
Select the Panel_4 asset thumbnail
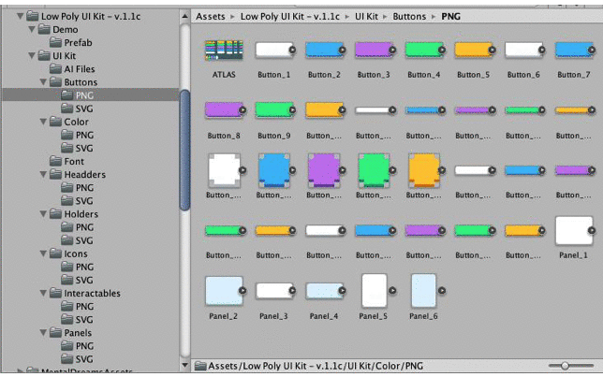323,291
